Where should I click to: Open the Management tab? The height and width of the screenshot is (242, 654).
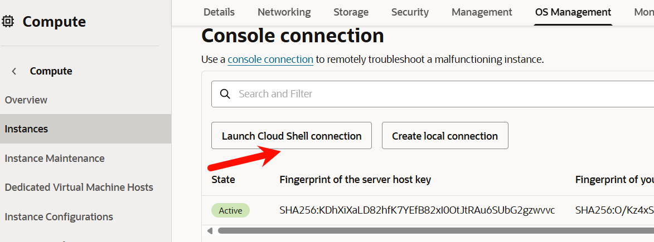pos(482,12)
